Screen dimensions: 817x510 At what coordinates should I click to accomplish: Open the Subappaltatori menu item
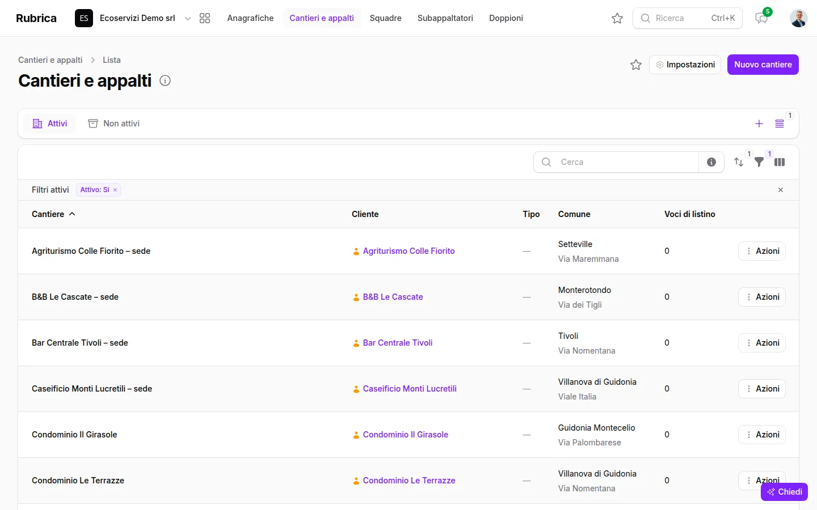(445, 18)
